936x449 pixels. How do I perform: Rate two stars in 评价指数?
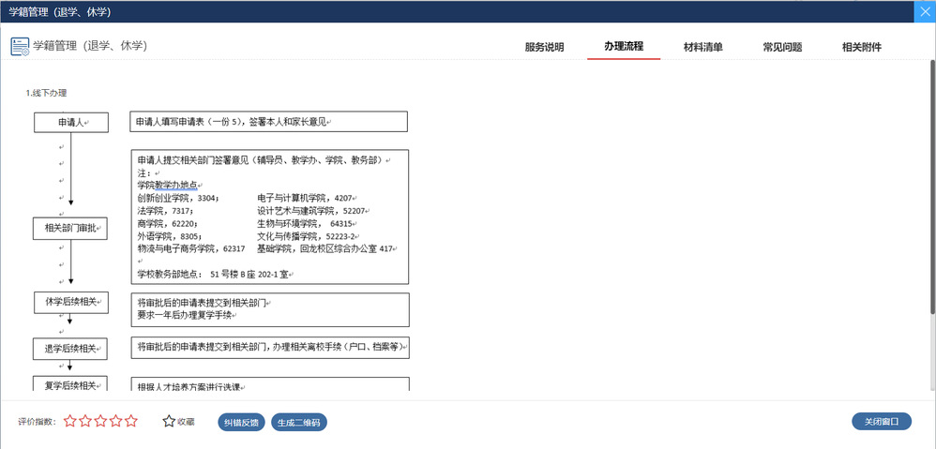[x=85, y=422]
